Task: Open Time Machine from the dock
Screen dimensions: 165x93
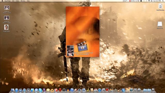Action: (131, 90)
